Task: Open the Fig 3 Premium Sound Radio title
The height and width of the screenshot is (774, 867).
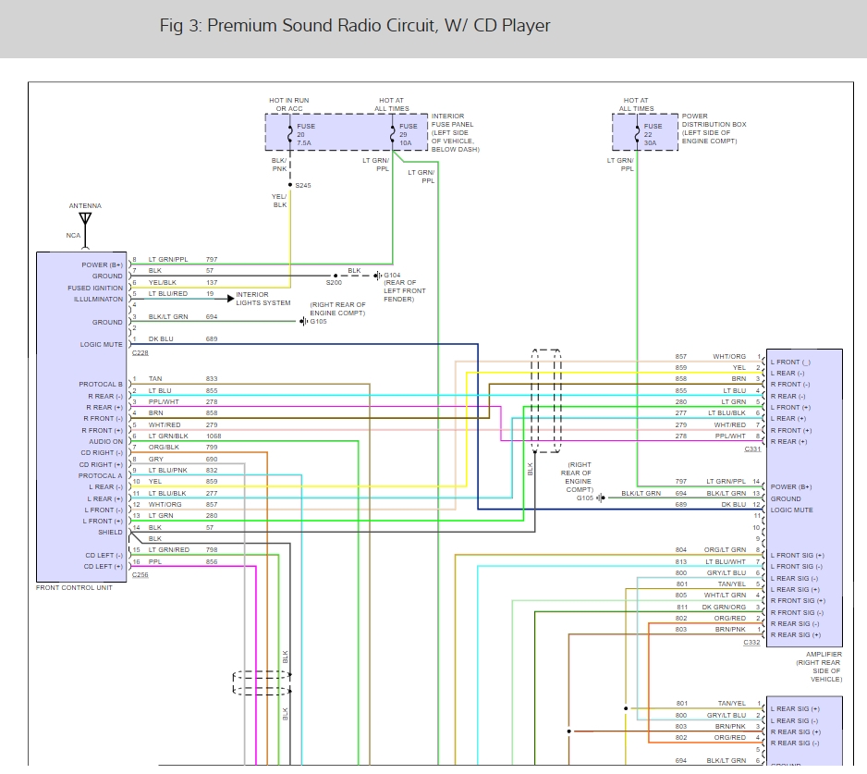Action: (x=355, y=25)
